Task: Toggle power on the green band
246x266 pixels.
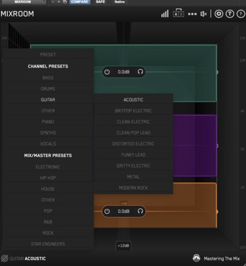Action: (107, 72)
